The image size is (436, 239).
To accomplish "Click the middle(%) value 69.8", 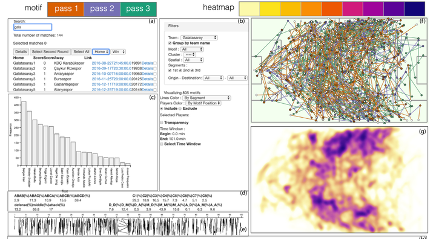I will 36,209.
